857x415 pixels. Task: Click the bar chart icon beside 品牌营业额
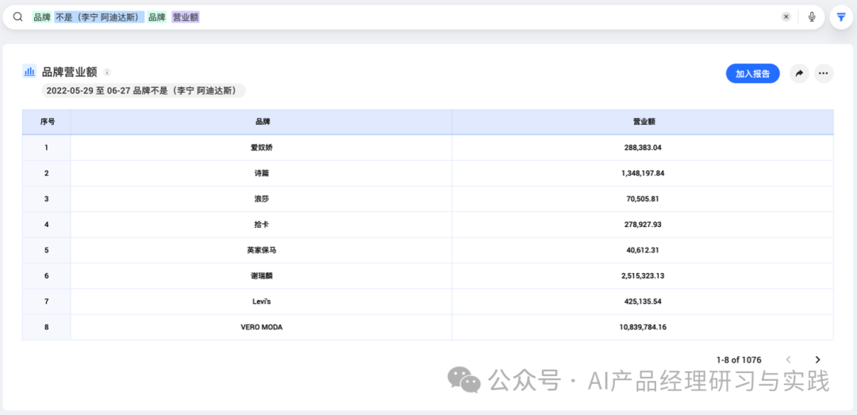point(29,71)
